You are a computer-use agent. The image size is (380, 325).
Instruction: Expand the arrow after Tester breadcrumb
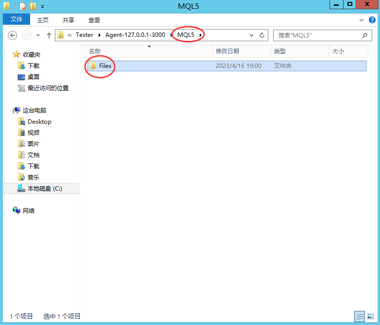99,35
